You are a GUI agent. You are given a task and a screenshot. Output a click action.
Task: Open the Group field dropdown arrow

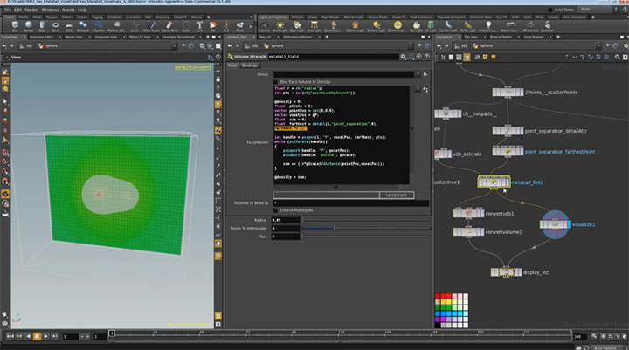tap(418, 74)
